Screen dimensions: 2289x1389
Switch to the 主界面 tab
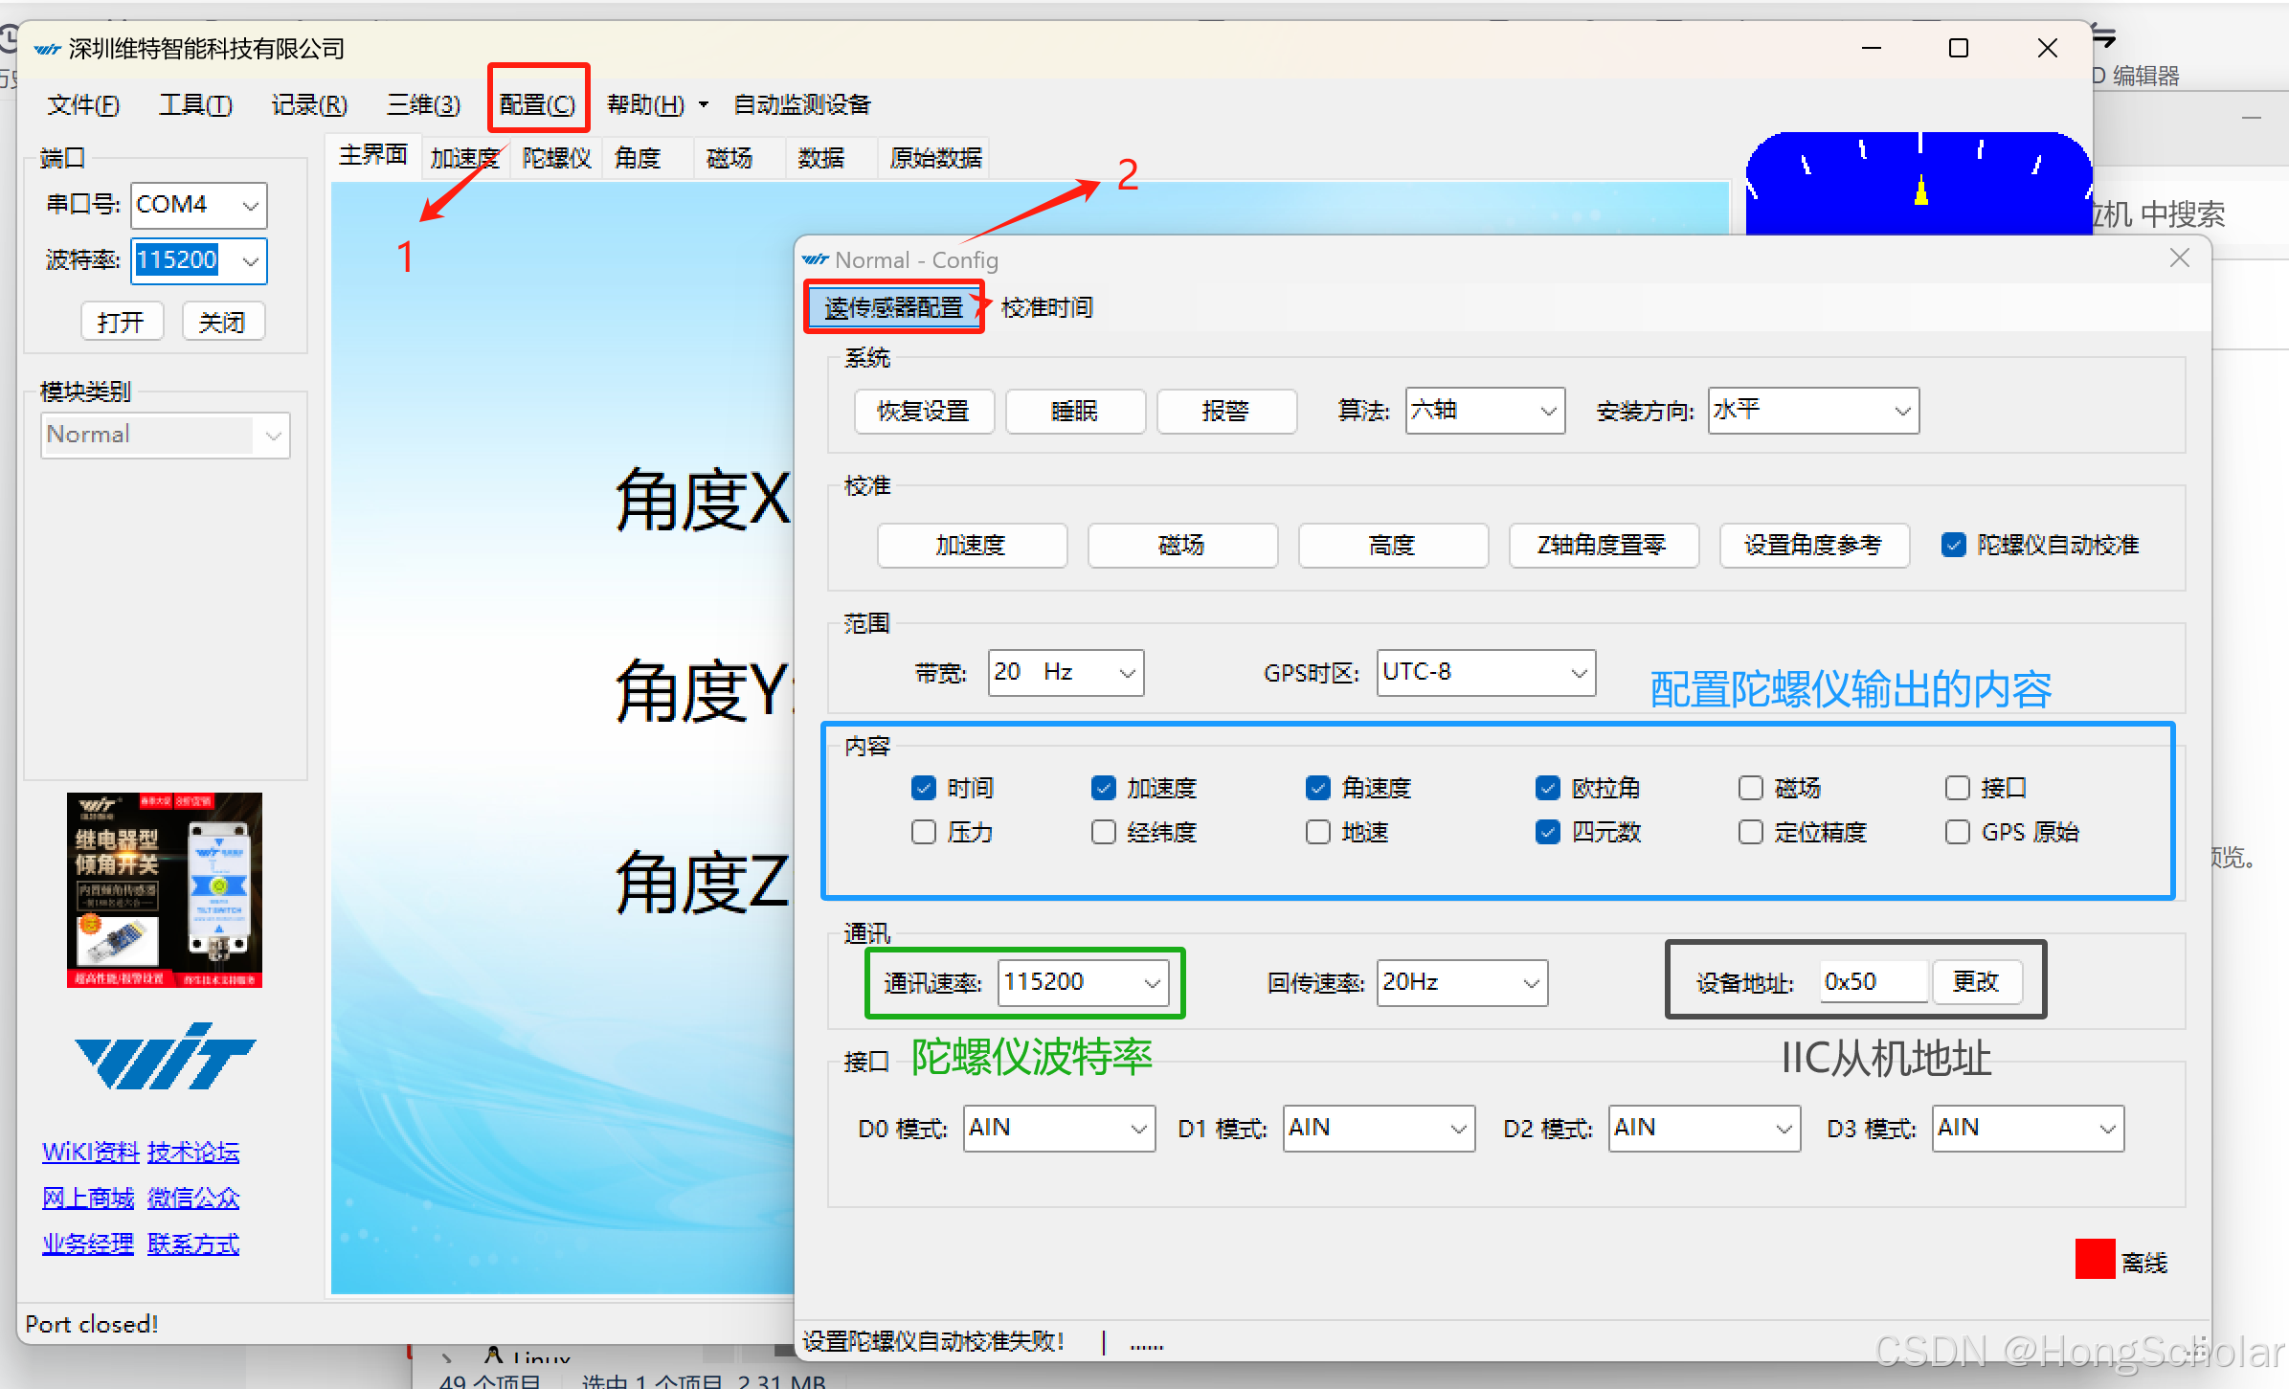click(373, 155)
